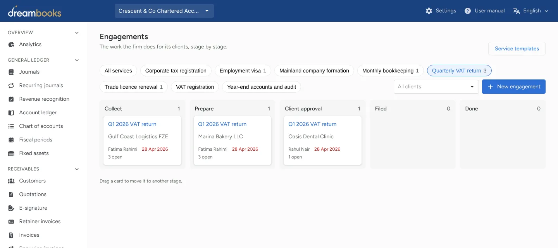558x248 pixels.
Task: Click the Recurring journals loop icon
Action: (11, 86)
